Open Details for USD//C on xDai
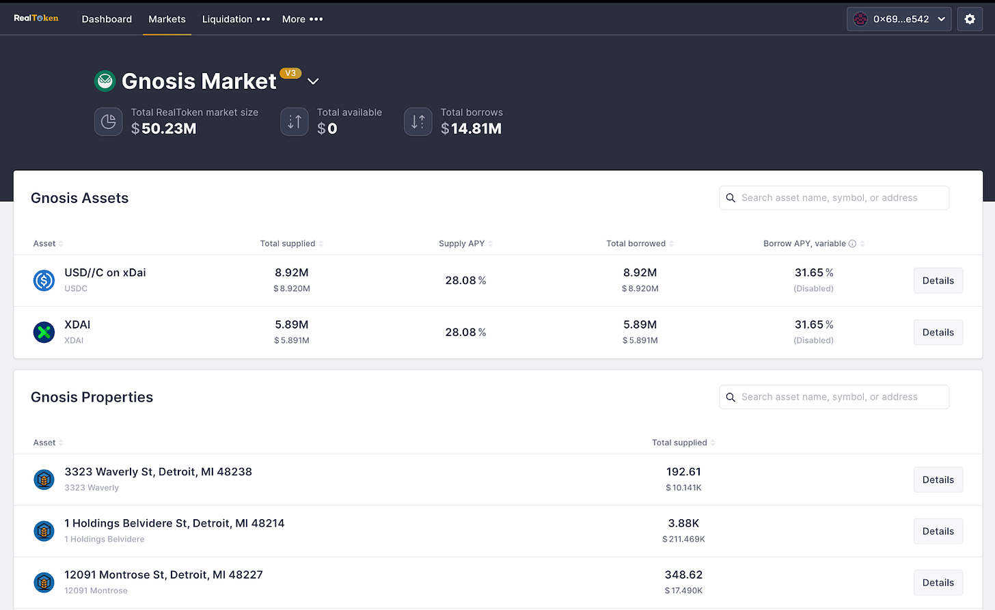The image size is (995, 610). (938, 281)
